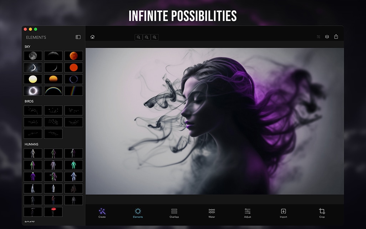Add the blood red moon element
This screenshot has width=366, height=229.
pyautogui.click(x=73, y=56)
